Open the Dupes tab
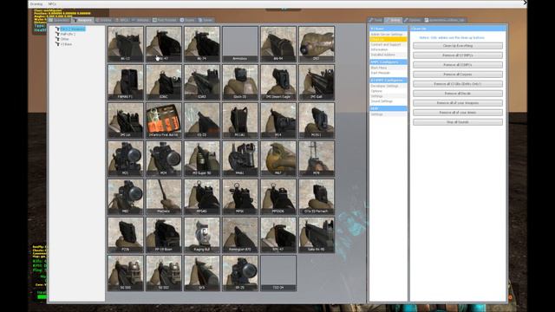The width and height of the screenshot is (555, 312). [x=187, y=20]
